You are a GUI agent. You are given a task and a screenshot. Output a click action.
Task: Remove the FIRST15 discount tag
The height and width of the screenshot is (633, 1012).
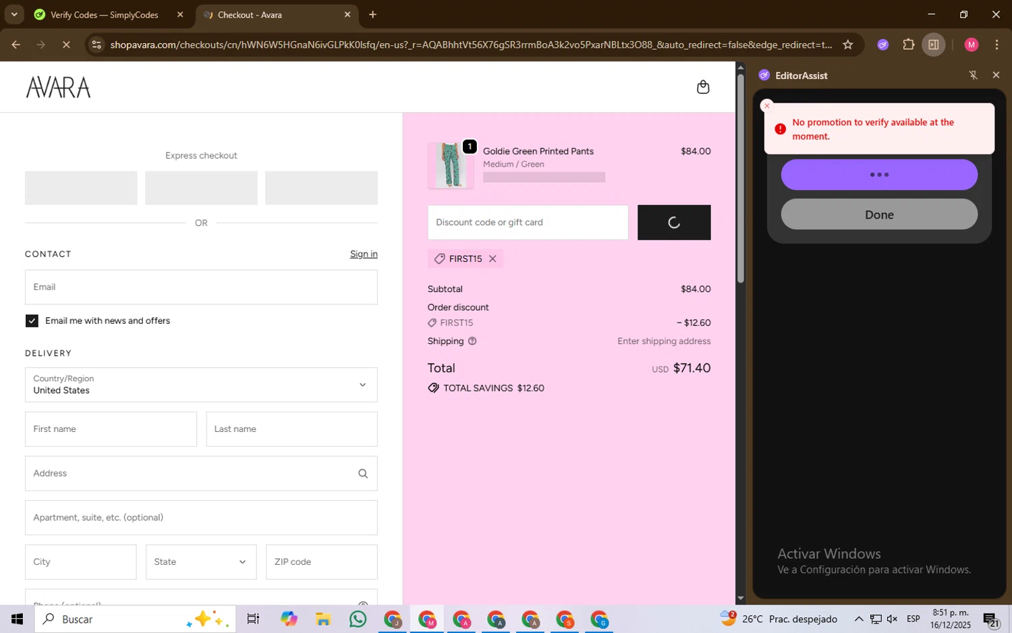tap(493, 259)
